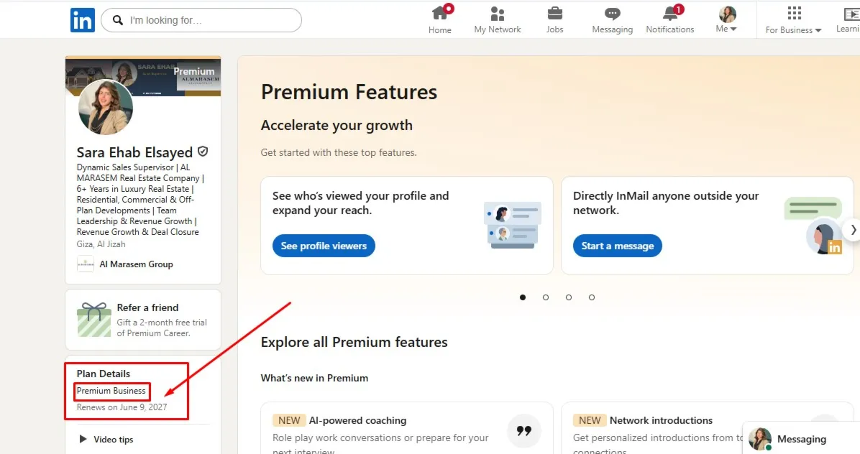
Task: Advance the feature carousel with the right chevron
Action: point(853,230)
